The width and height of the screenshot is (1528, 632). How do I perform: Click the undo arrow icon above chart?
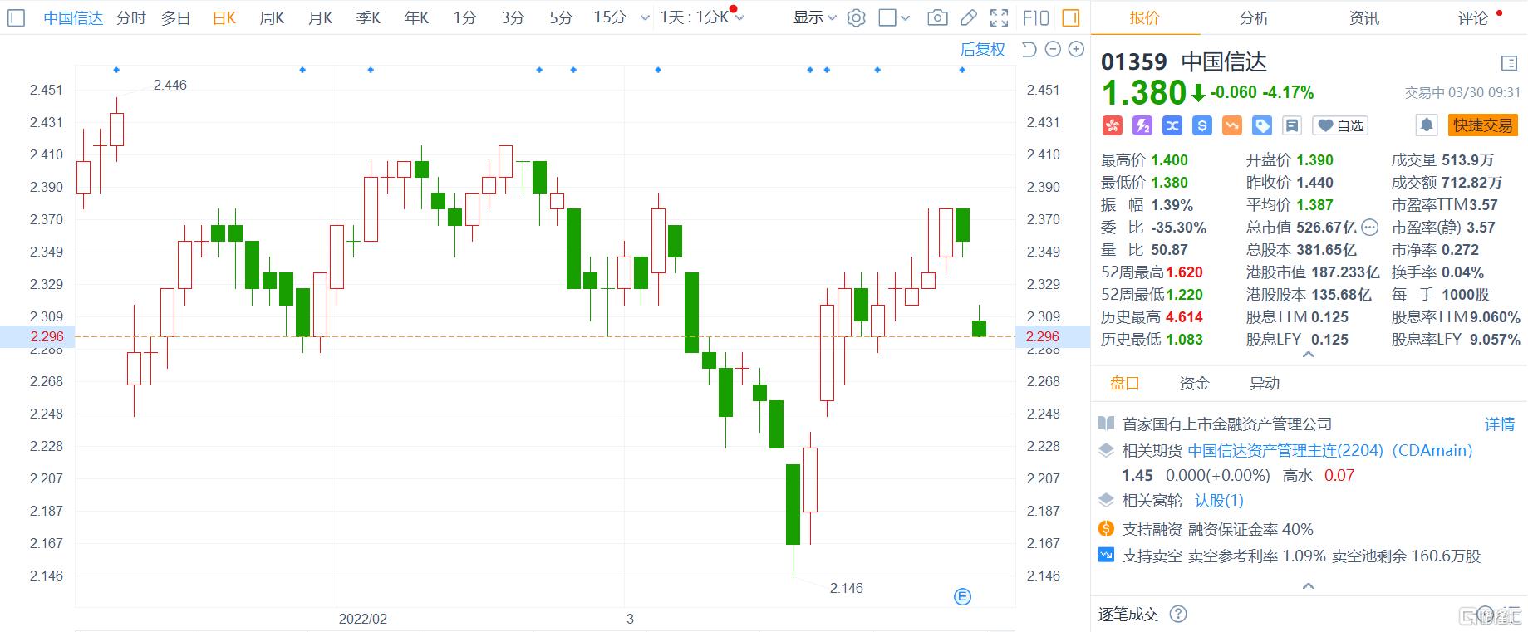pyautogui.click(x=1029, y=50)
